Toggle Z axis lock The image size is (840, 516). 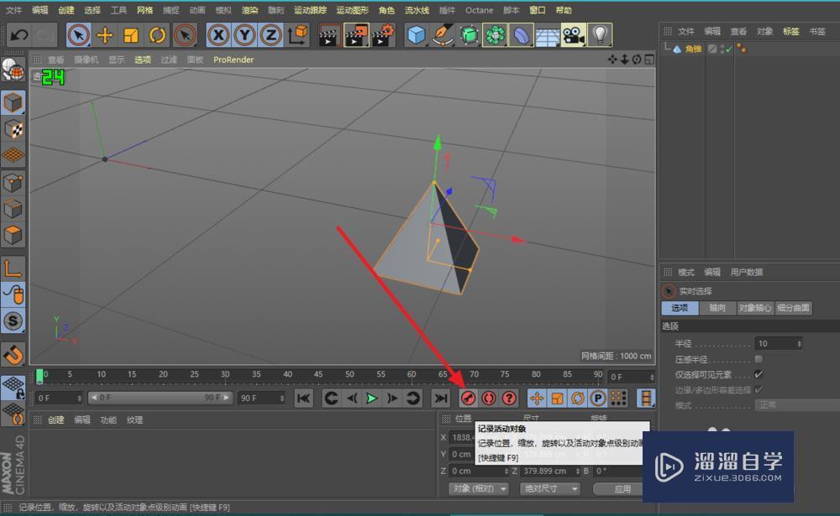[270, 35]
